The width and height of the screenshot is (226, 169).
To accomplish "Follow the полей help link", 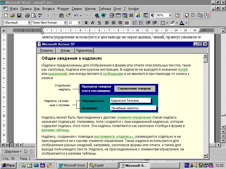I will pyautogui.click(x=182, y=70).
